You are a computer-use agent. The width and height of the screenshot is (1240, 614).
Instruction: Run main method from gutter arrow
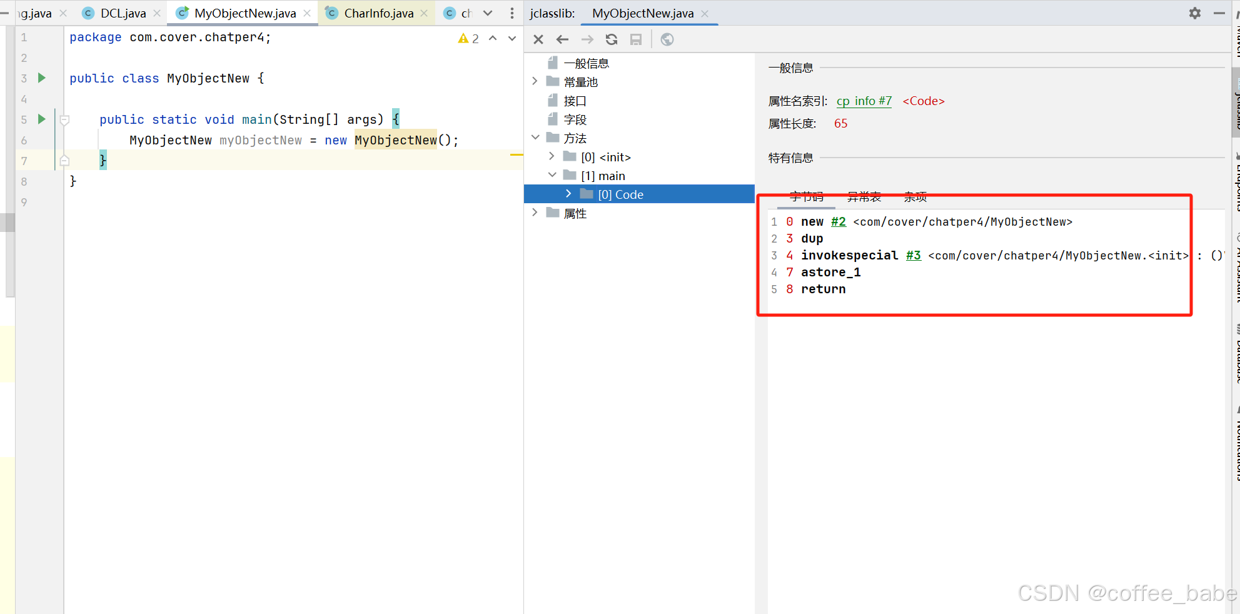[42, 119]
